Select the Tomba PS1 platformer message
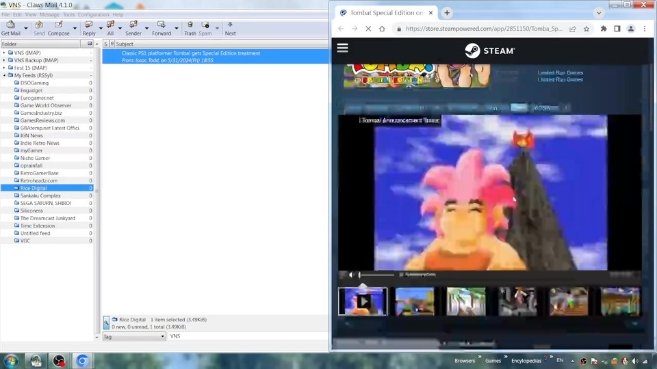657x369 pixels. [216, 57]
